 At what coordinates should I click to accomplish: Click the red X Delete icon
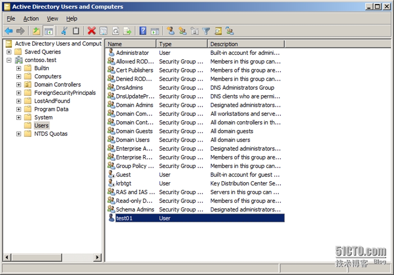(x=92, y=31)
